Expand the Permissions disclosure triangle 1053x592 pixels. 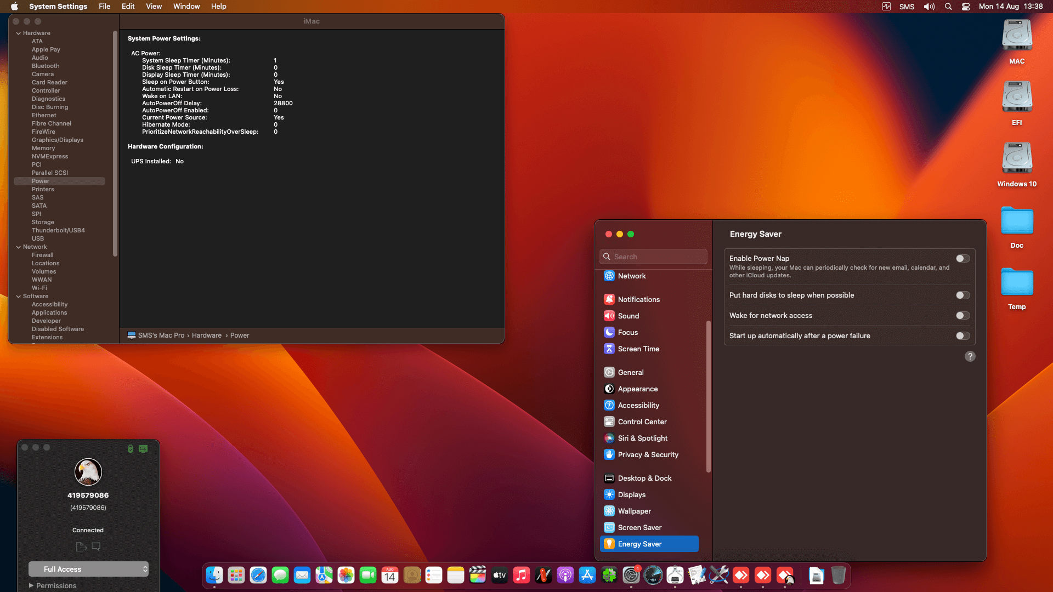[x=31, y=585]
